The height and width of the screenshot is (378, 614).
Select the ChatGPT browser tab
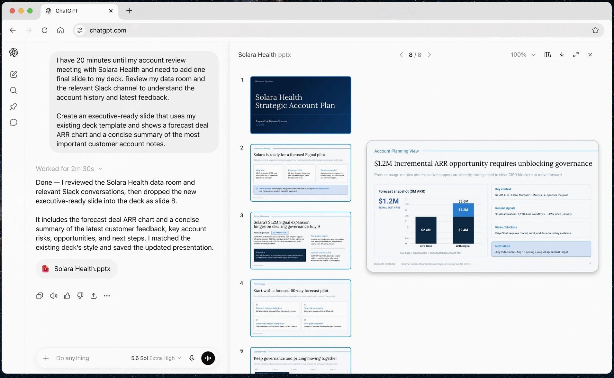(x=79, y=11)
